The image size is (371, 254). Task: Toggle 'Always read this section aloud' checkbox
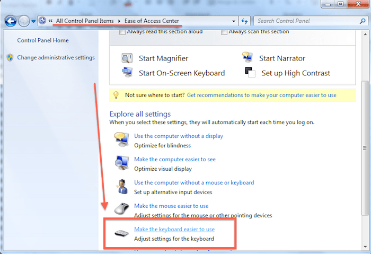pyautogui.click(x=123, y=32)
